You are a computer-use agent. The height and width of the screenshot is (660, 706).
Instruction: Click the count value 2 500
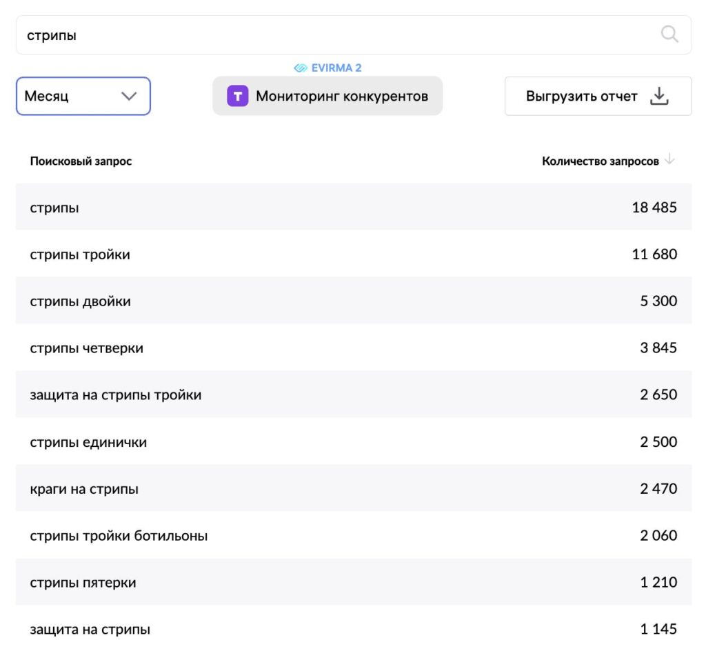tap(658, 441)
